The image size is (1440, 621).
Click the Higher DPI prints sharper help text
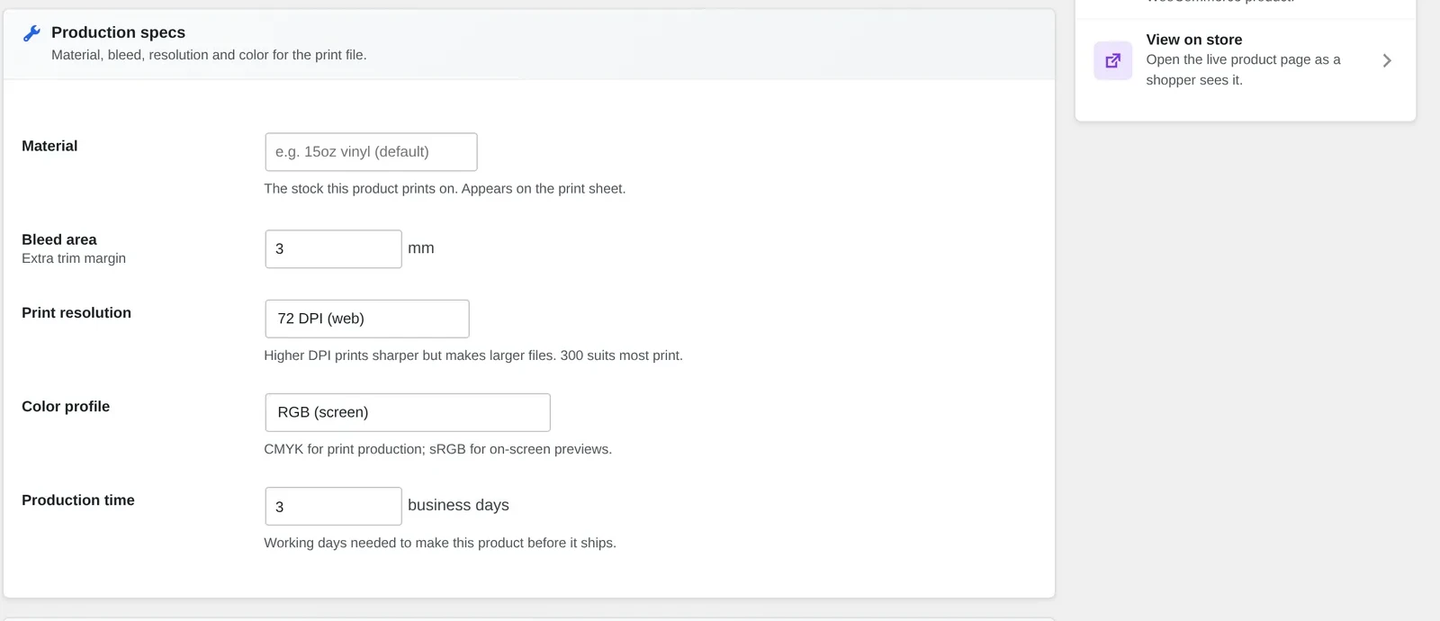[473, 355]
